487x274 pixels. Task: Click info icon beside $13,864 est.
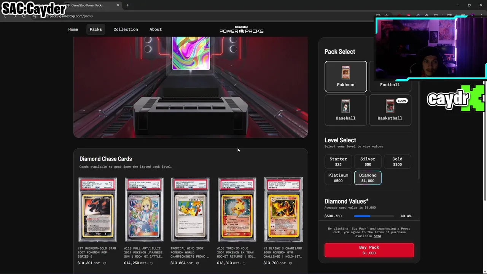[197, 263]
